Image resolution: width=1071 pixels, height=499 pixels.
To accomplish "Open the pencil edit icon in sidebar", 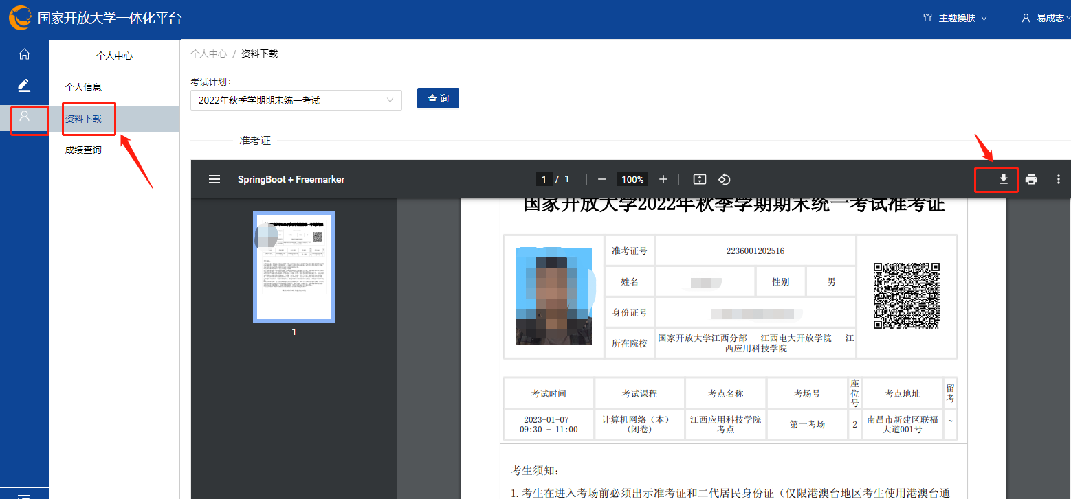I will [x=24, y=85].
